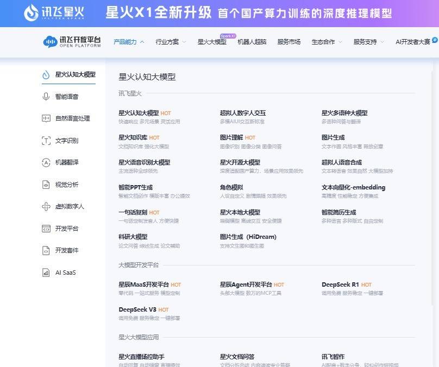Open the 服务市场 menu item

pos(289,42)
